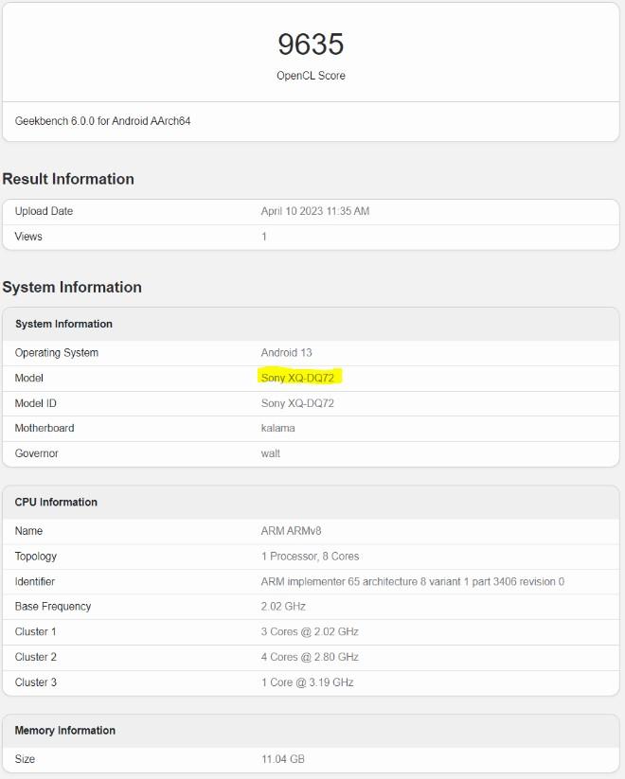Viewport: 625px width, 779px height.
Task: Click the CPU Information table header
Action: click(x=56, y=502)
